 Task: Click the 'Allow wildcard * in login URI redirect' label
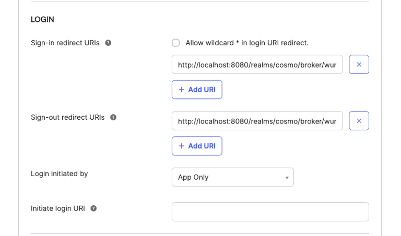(246, 43)
